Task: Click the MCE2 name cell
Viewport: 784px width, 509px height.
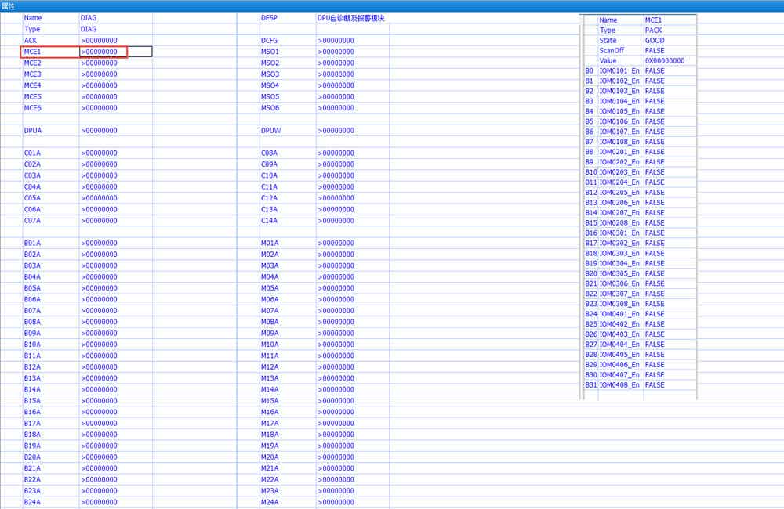Action: tap(33, 63)
